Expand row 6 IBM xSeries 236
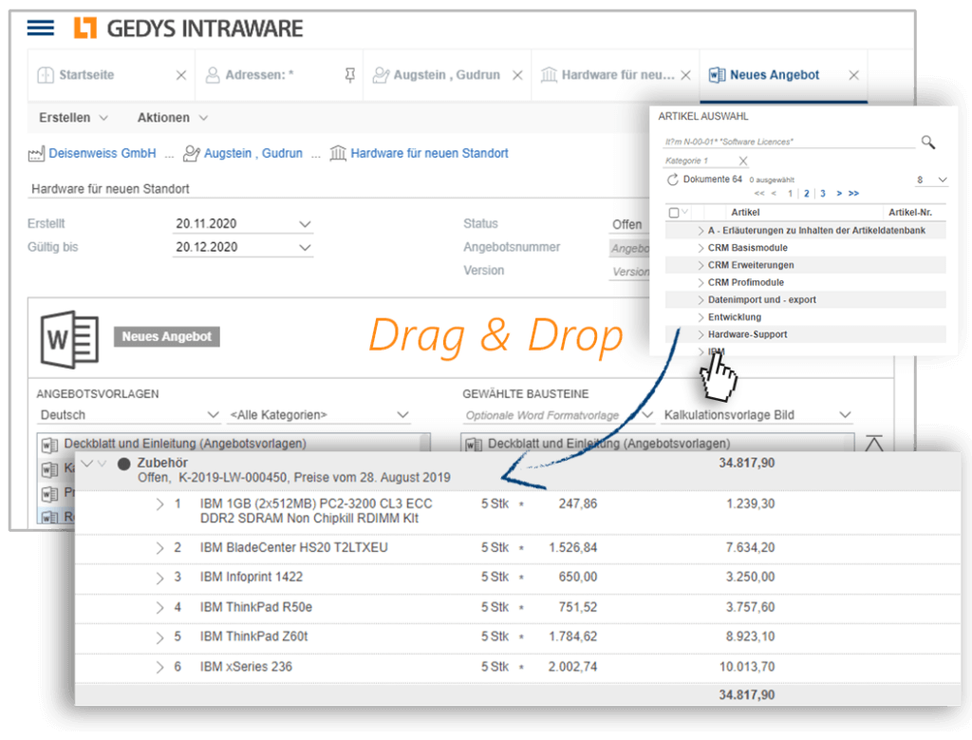 pos(159,668)
